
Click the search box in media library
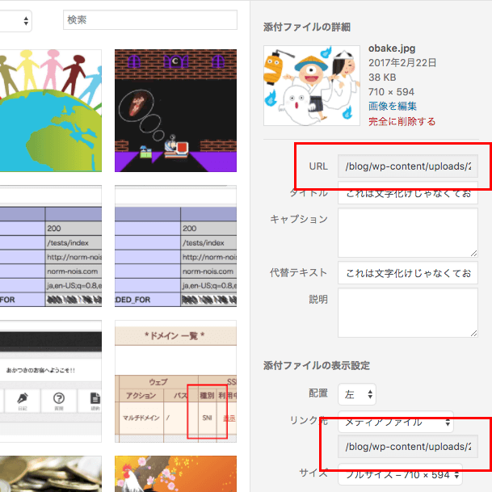click(149, 20)
